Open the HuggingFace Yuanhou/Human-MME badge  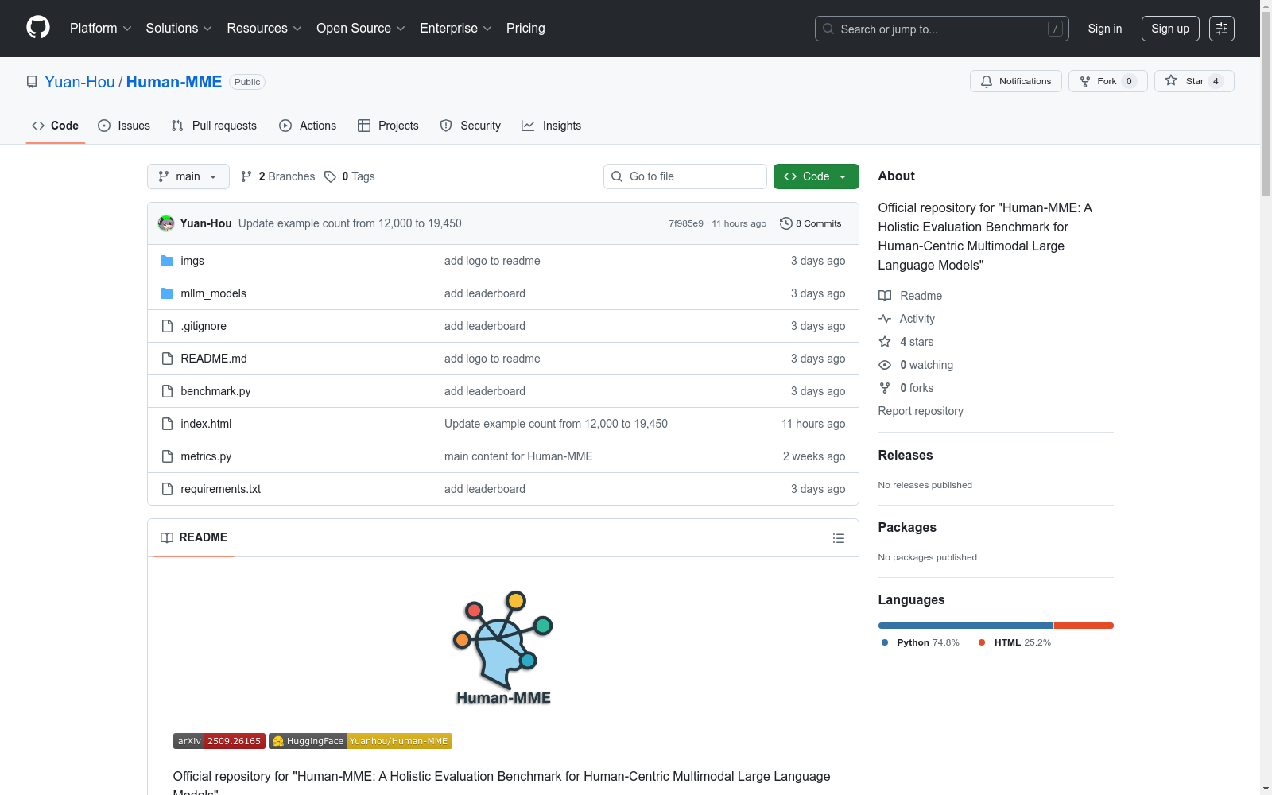tap(360, 741)
